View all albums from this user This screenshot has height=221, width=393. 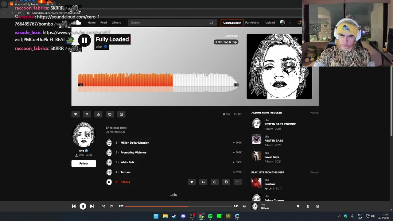click(314, 113)
